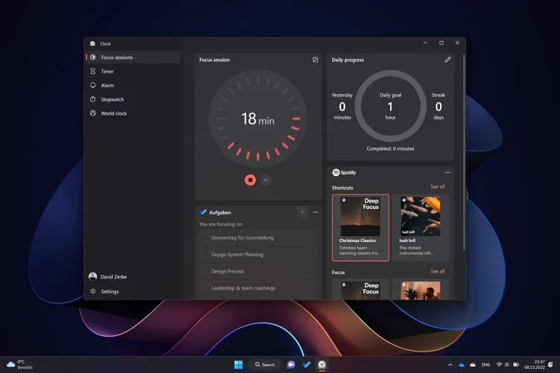This screenshot has width=560, height=373.
Task: Check off the Design System Planning task
Action: click(x=205, y=254)
